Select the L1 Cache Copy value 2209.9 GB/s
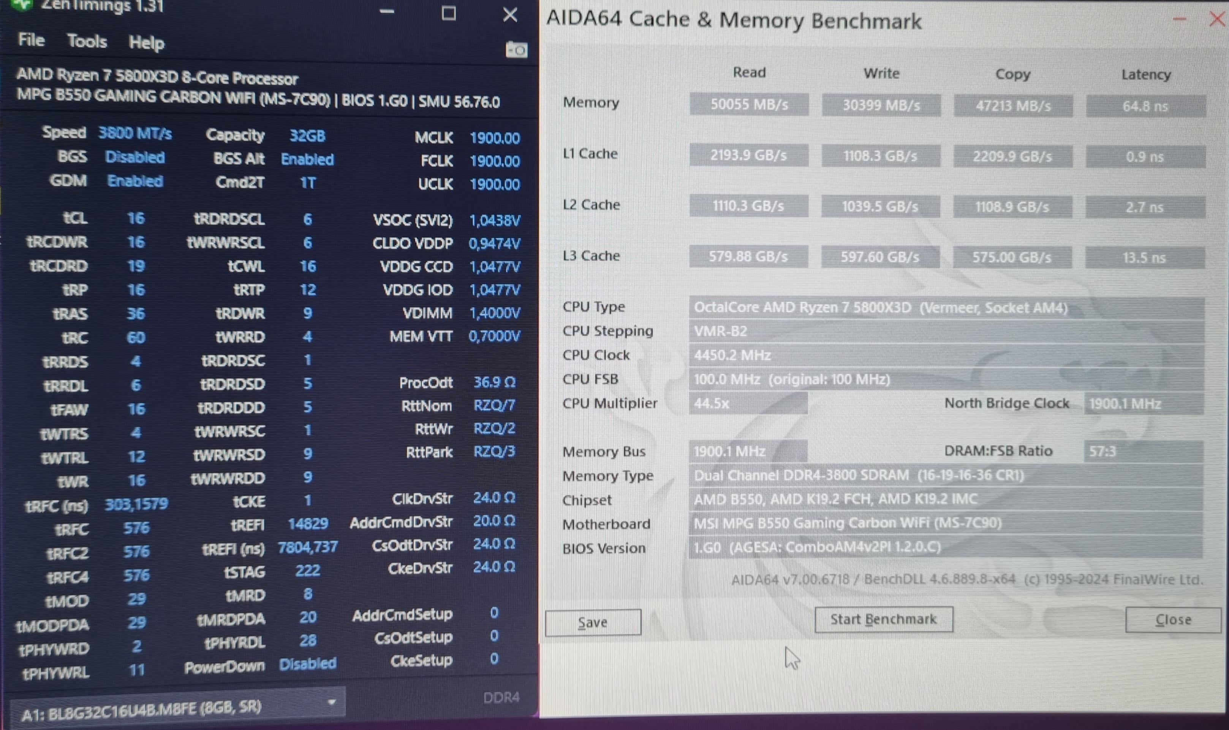The height and width of the screenshot is (730, 1229). pos(1012,157)
